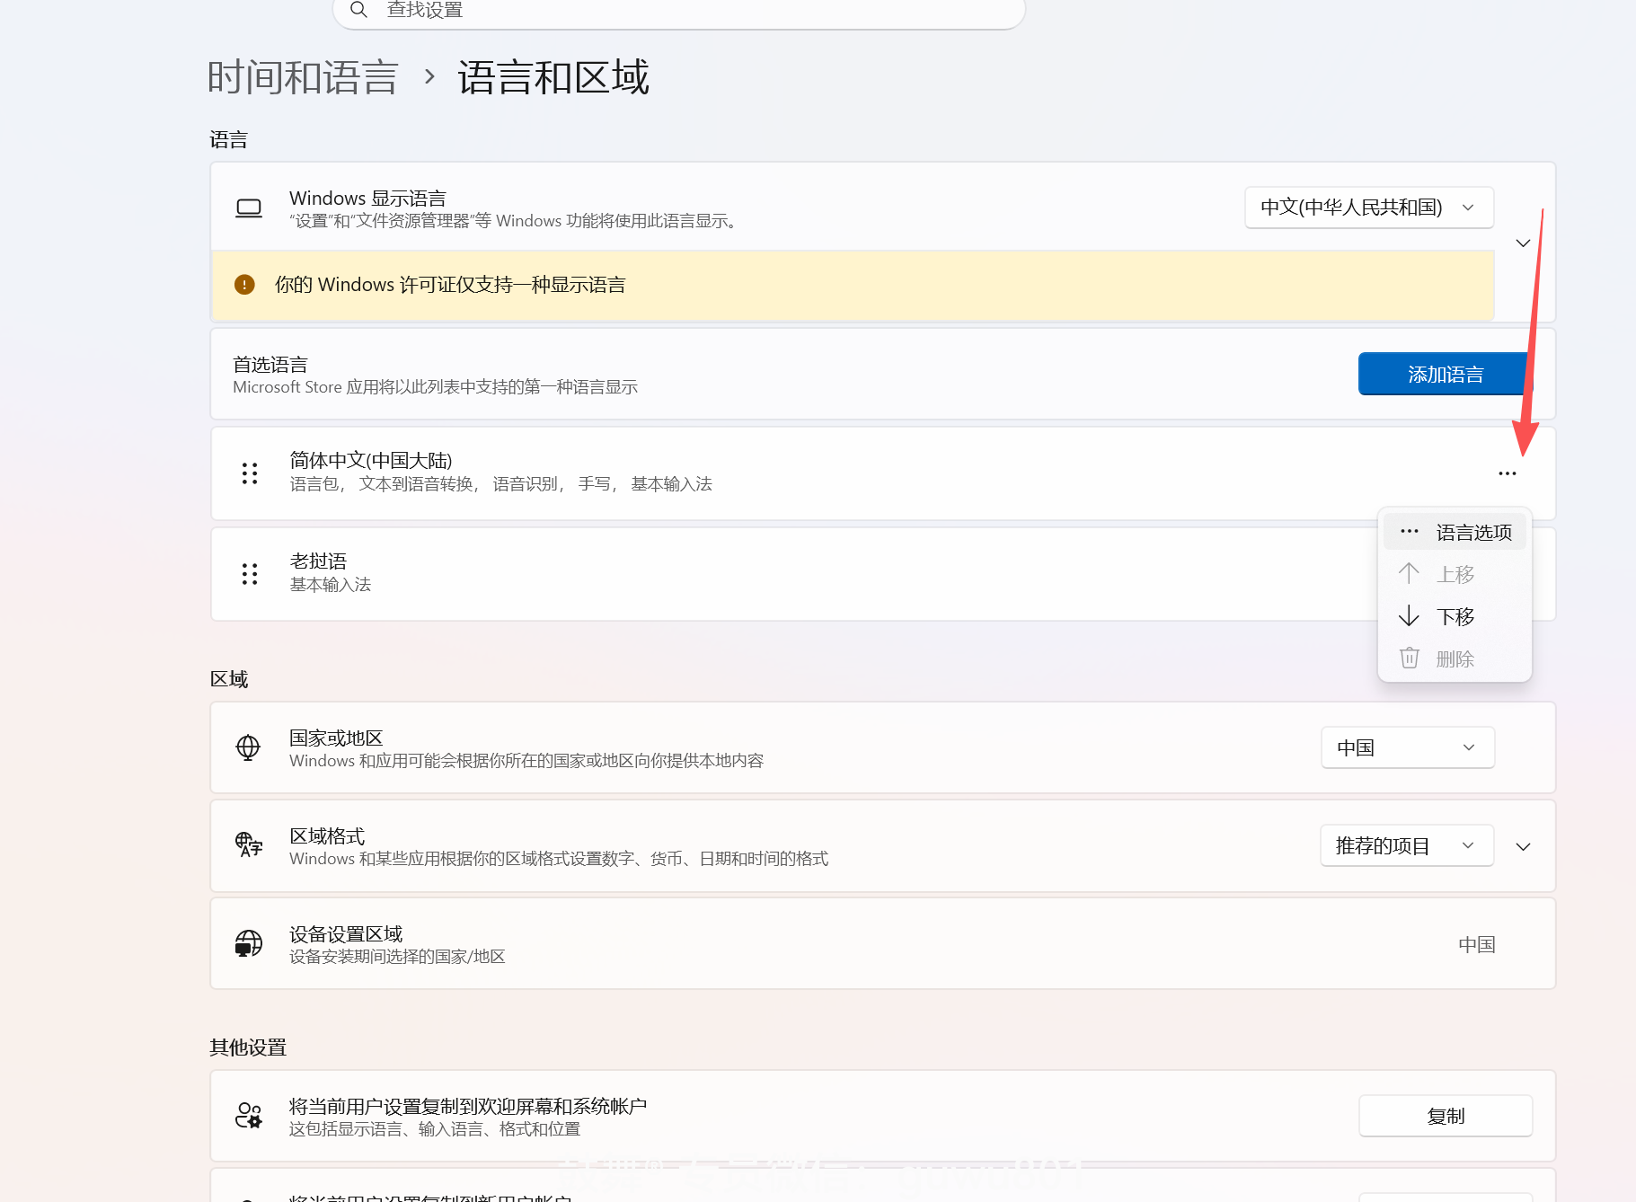Click the user-gear icon beside 复制 setting
The height and width of the screenshot is (1202, 1636).
[249, 1116]
